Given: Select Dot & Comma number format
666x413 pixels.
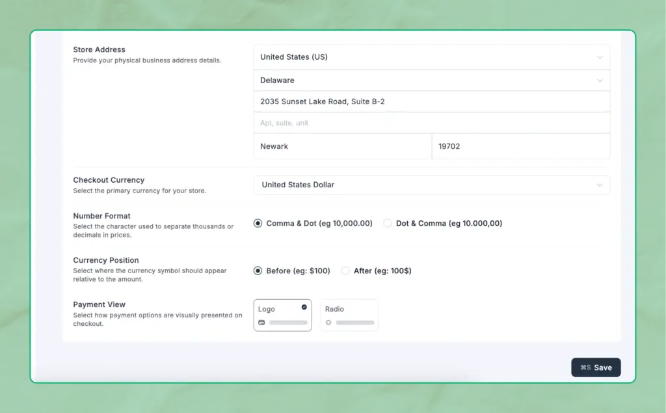Looking at the screenshot, I should tap(388, 223).
